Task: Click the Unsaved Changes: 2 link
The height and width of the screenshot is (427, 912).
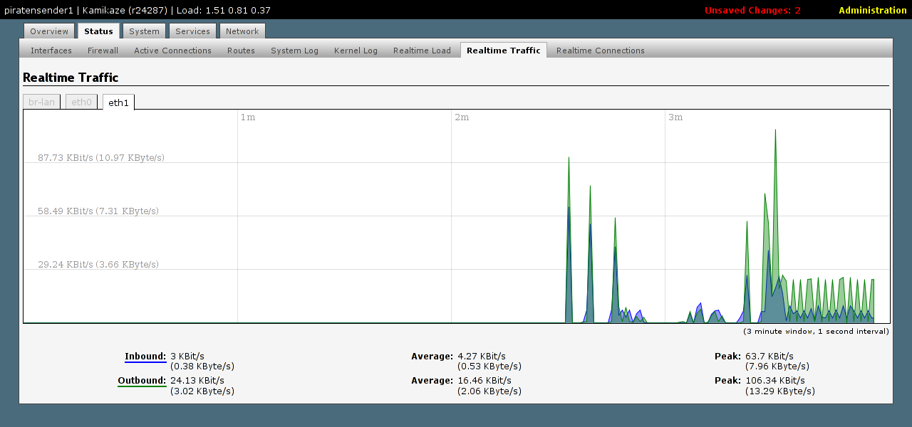Action: click(752, 11)
